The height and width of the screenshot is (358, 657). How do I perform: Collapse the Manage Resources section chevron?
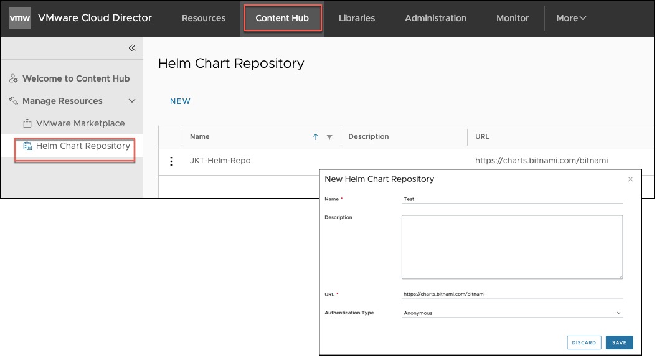pyautogui.click(x=131, y=101)
